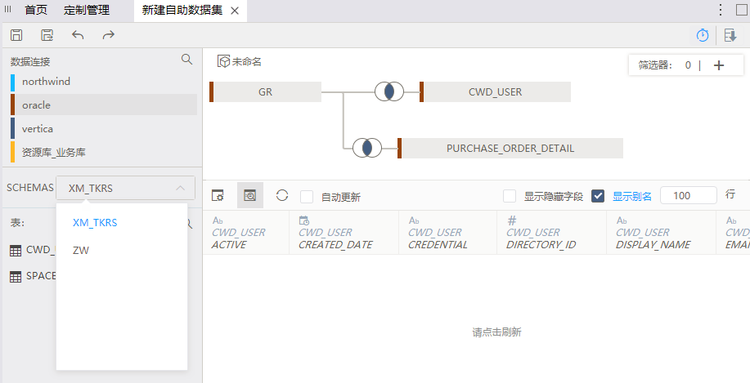Click the DISPLAY_NAME column header
Viewport: 750px width, 383px height.
pos(662,233)
